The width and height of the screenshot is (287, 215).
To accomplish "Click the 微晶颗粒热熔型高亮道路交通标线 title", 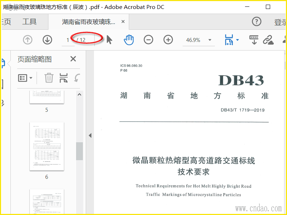I will [x=194, y=161].
